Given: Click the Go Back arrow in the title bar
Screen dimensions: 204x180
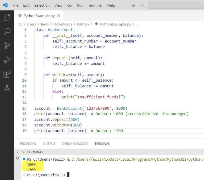Looking at the screenshot, I should tap(134, 5).
